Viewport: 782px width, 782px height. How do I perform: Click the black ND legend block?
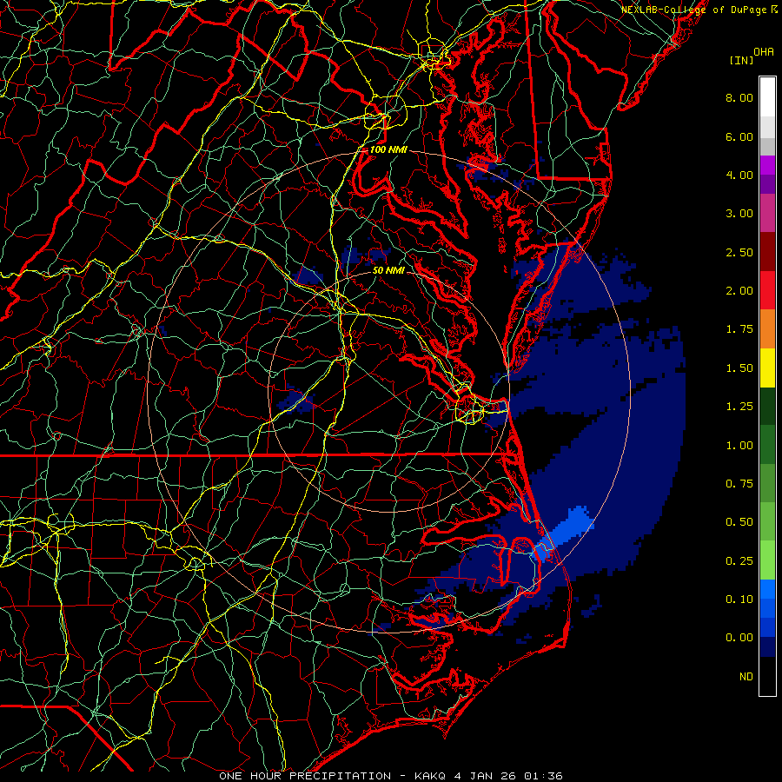(x=767, y=676)
